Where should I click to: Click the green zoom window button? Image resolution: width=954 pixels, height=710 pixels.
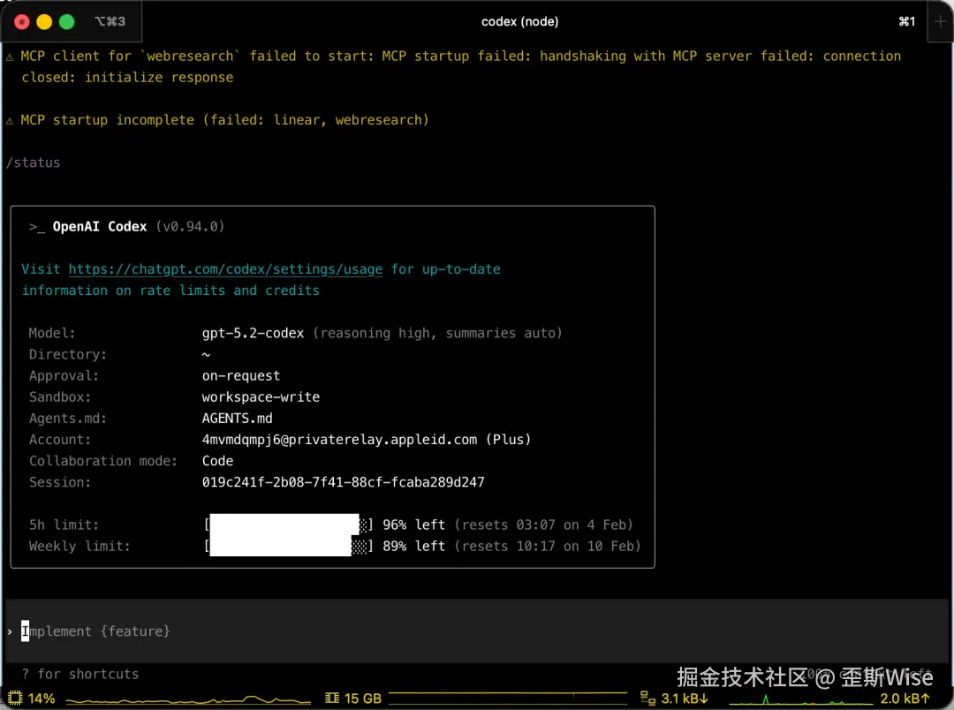pos(67,22)
